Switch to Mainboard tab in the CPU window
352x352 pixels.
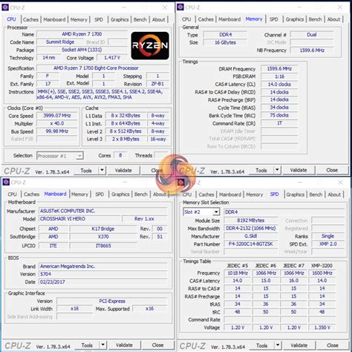tap(54, 19)
